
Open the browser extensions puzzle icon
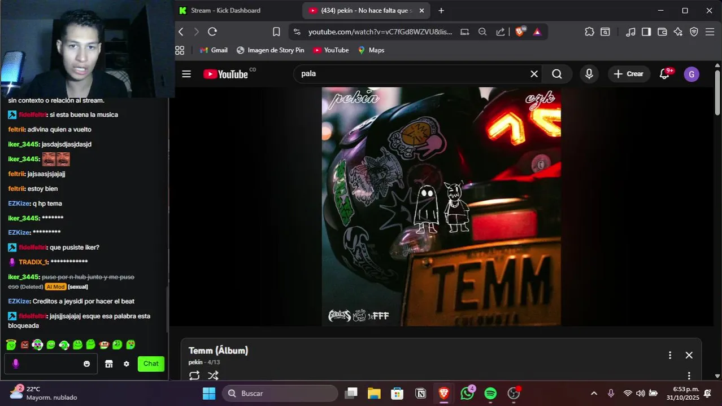589,32
